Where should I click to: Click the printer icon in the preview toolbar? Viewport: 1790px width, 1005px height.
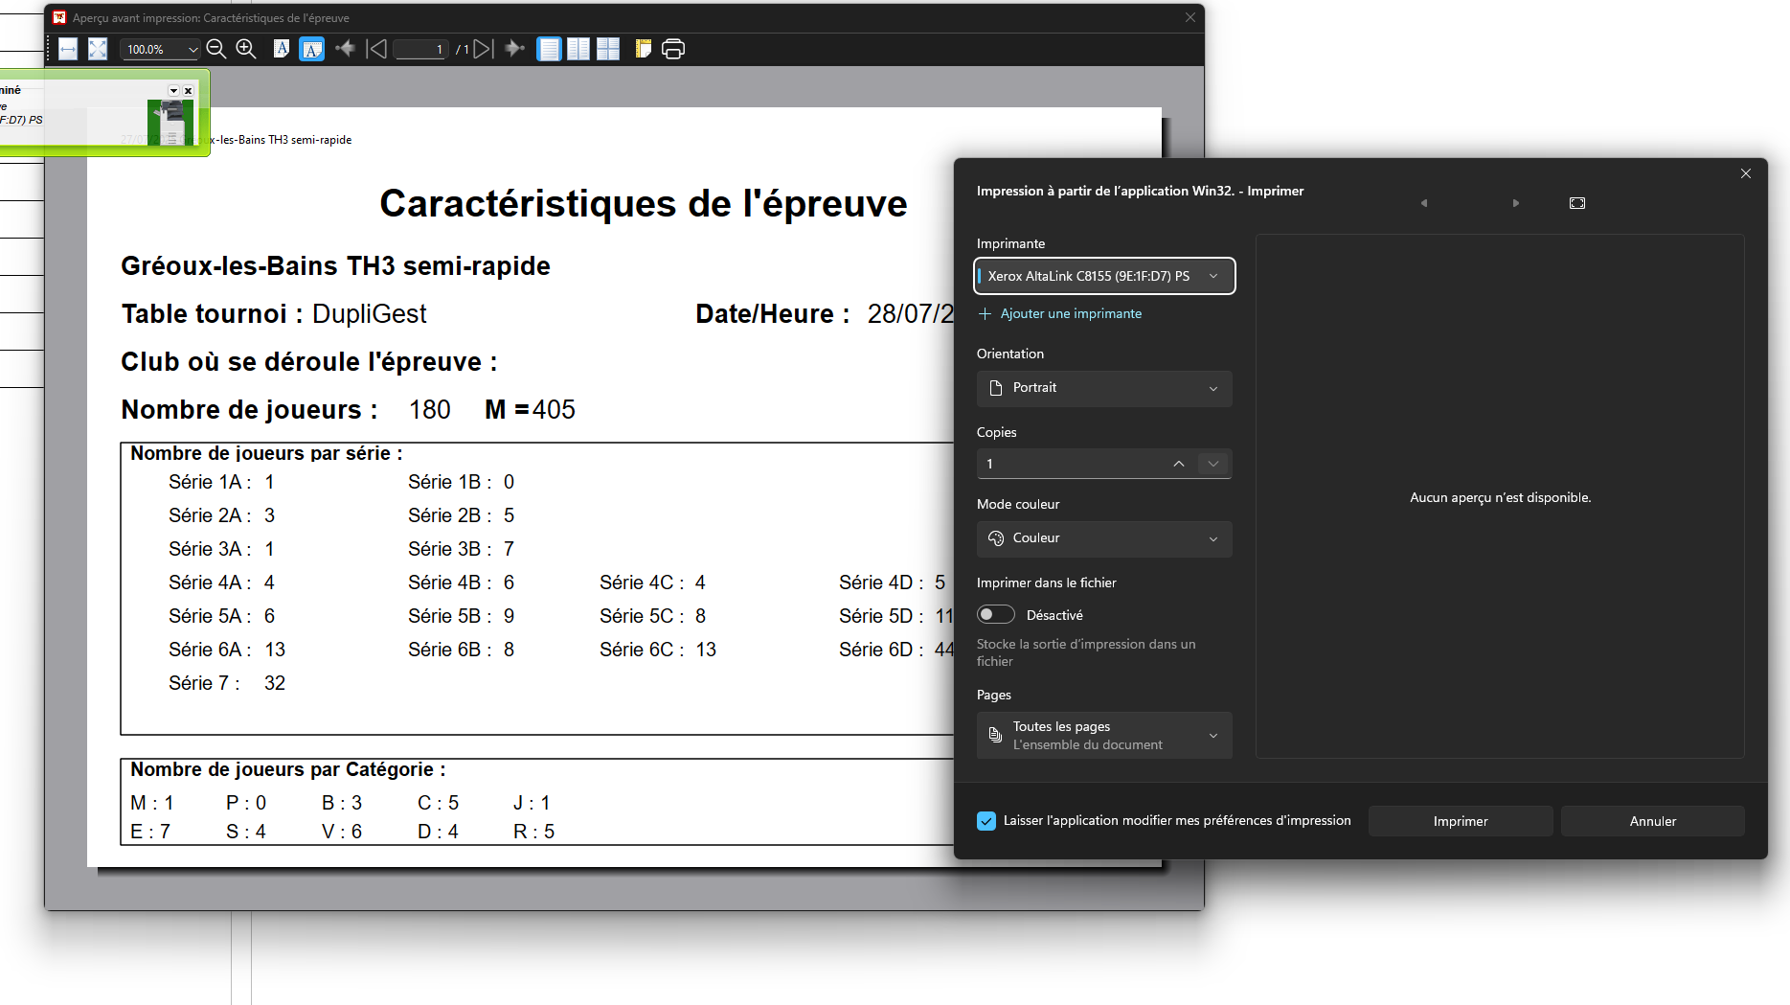pos(673,49)
